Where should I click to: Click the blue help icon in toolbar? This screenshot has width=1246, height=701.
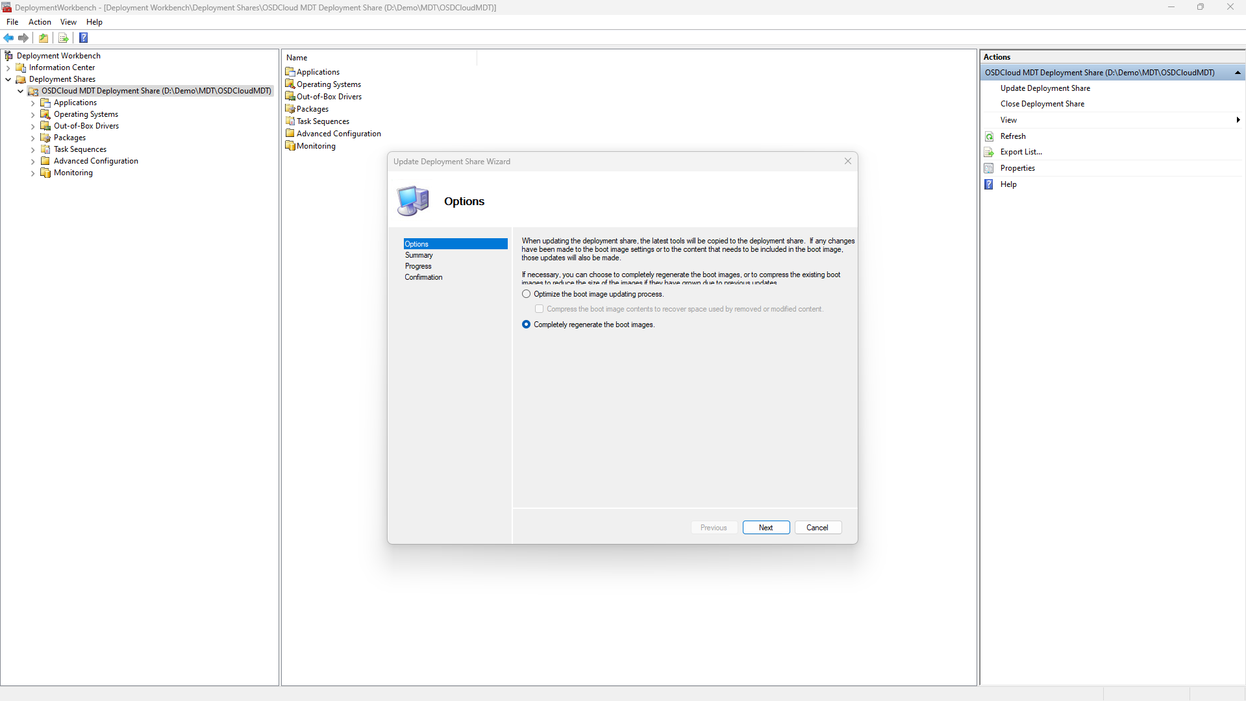[x=84, y=38]
